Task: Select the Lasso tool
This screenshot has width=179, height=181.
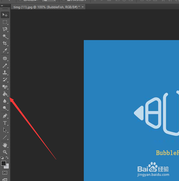Action: [5, 29]
